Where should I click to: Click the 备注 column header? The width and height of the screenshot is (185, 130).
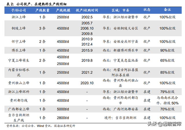[167, 10]
